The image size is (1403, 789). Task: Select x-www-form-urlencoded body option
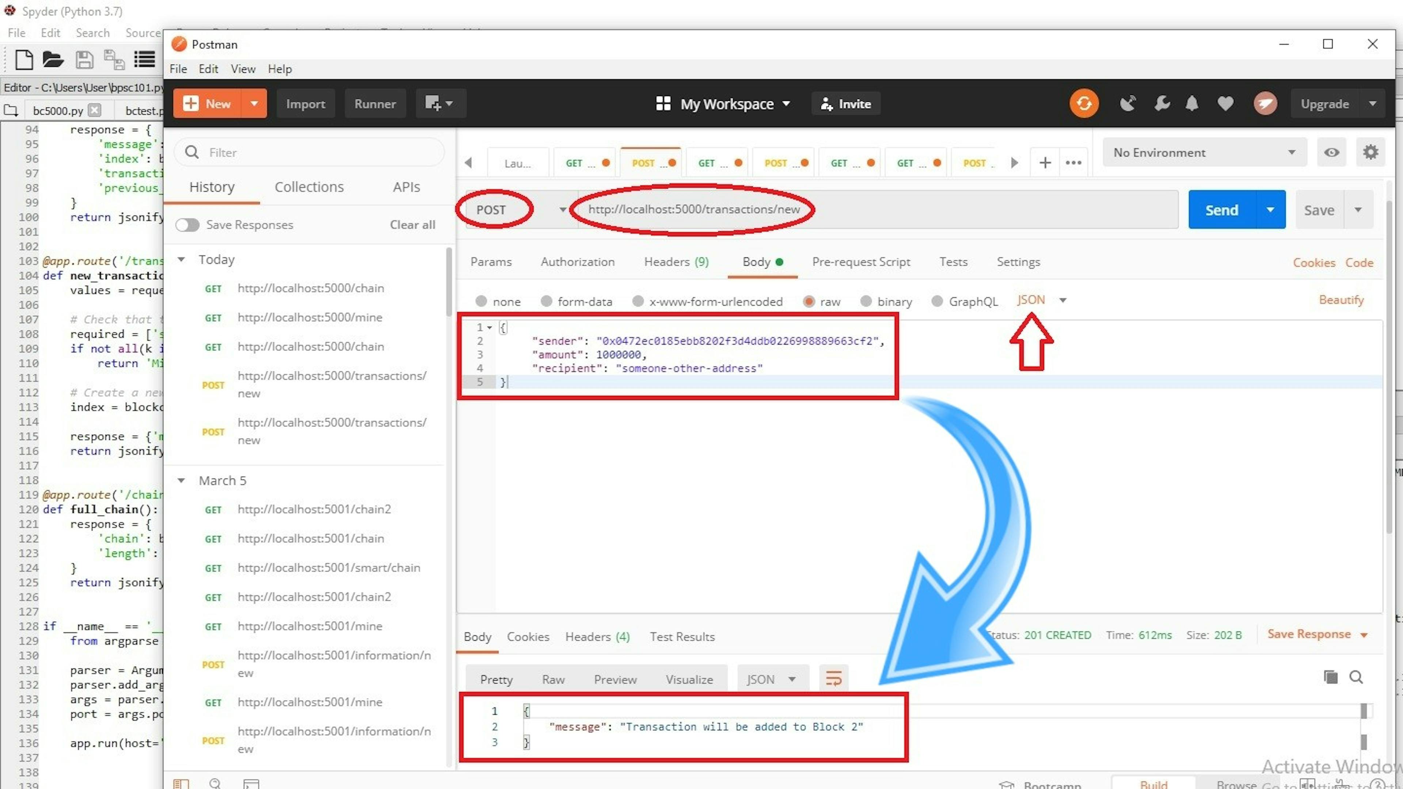click(638, 301)
